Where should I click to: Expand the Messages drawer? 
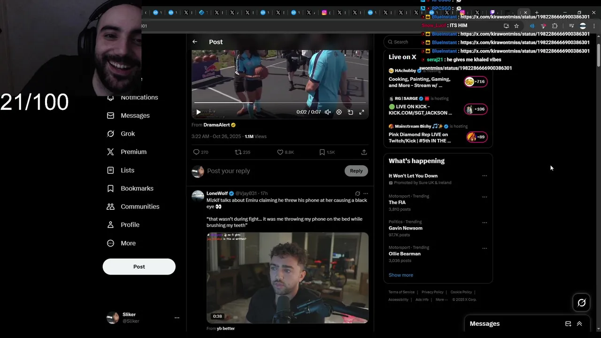579,324
